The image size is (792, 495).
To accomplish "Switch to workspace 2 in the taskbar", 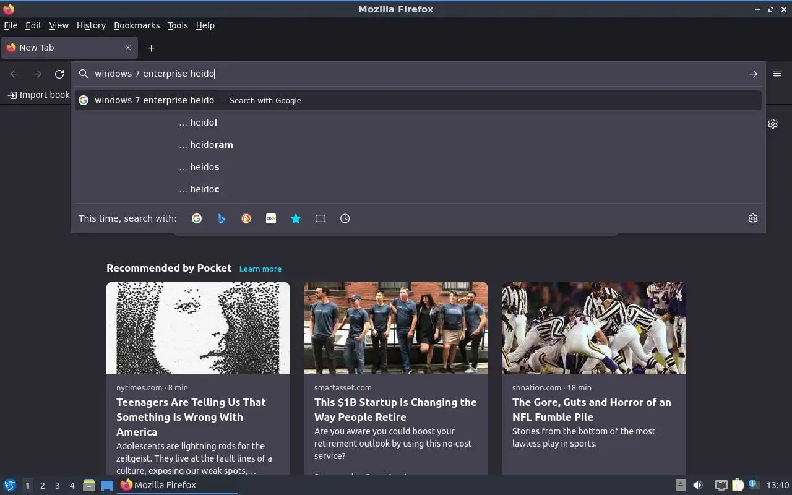I will (42, 486).
